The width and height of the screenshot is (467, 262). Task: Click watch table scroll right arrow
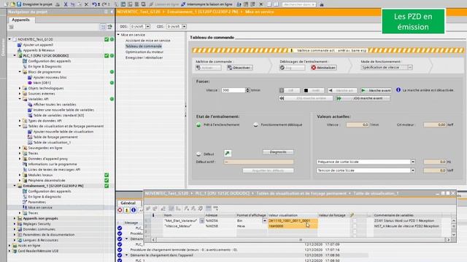tap(449, 239)
